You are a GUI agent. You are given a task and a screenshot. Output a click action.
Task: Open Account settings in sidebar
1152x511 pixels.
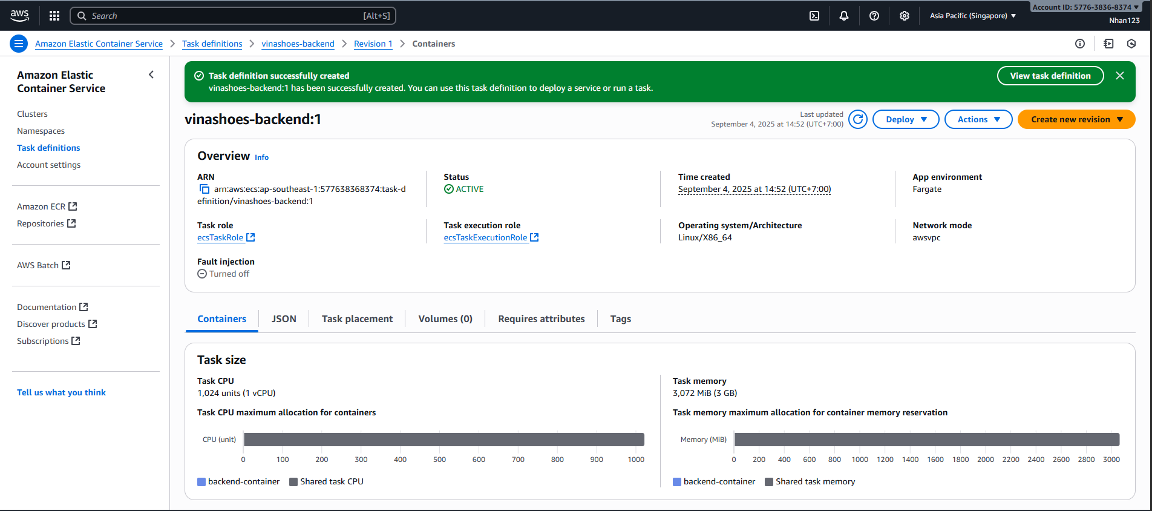(x=48, y=165)
